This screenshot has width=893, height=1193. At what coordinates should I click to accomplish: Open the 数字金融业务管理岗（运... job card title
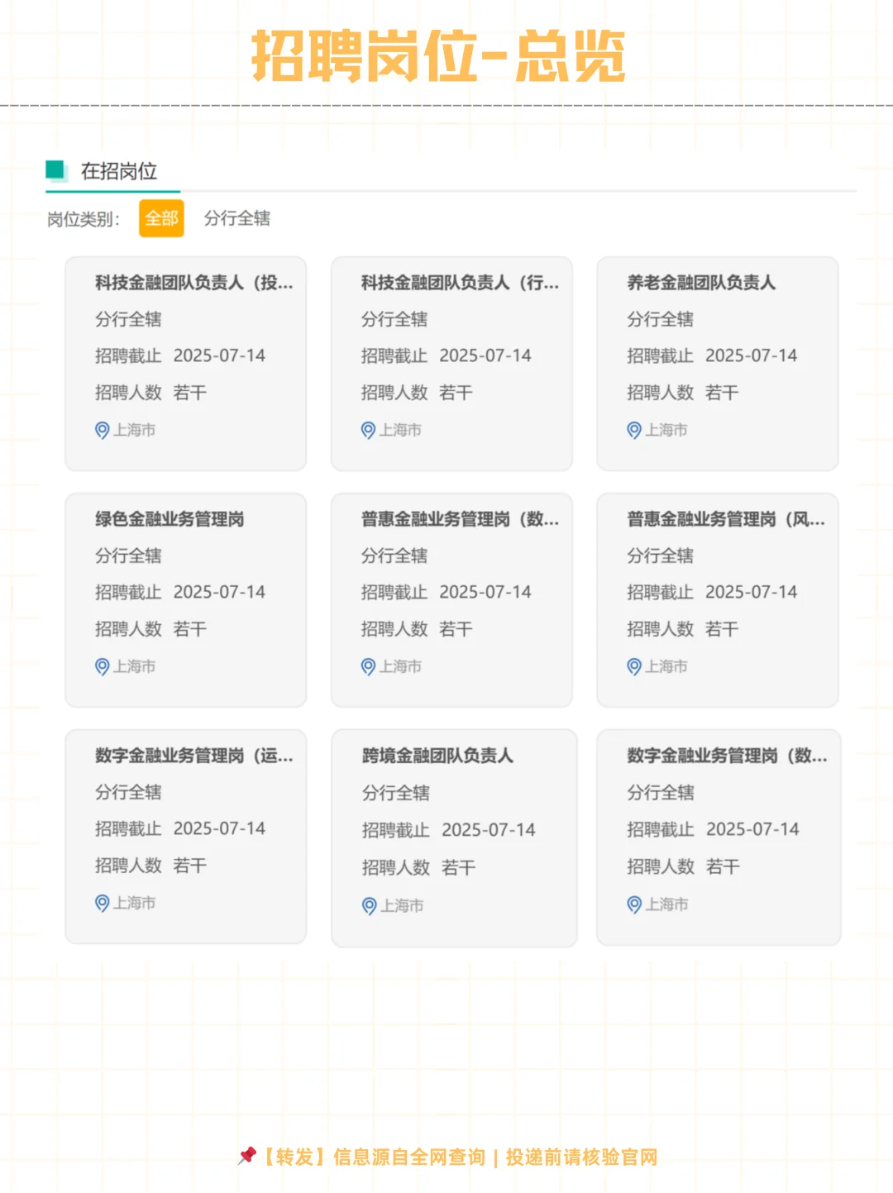click(x=194, y=756)
